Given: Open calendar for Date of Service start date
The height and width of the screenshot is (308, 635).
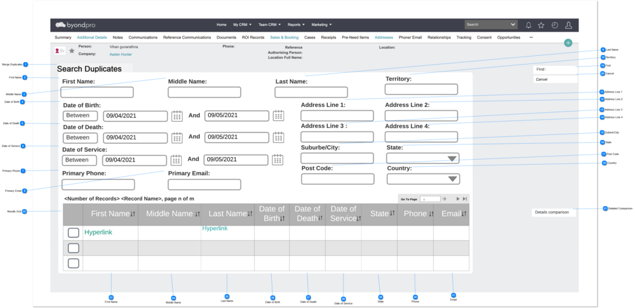Looking at the screenshot, I should [176, 160].
